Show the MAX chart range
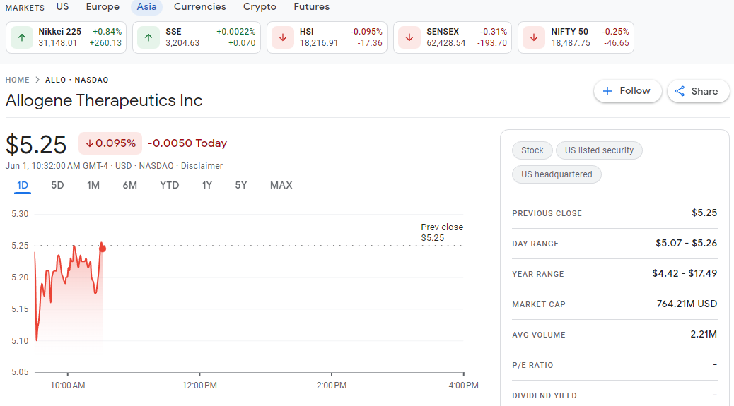 coord(281,186)
